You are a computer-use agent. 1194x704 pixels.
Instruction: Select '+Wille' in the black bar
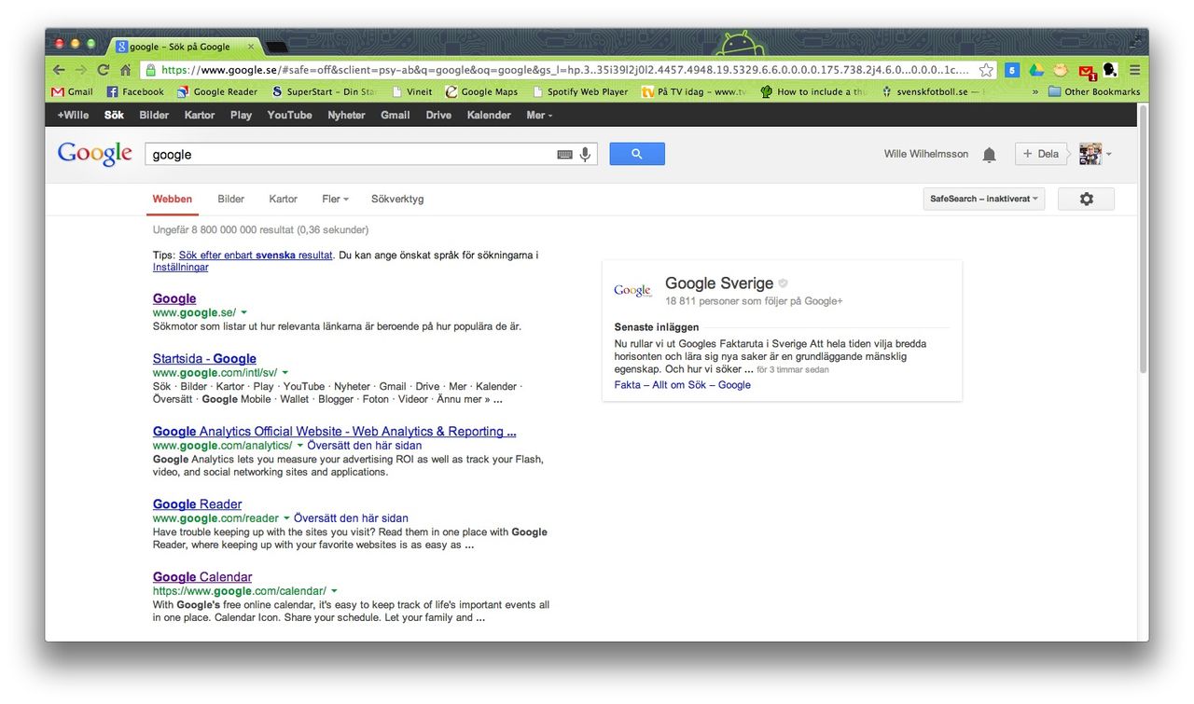[x=73, y=115]
